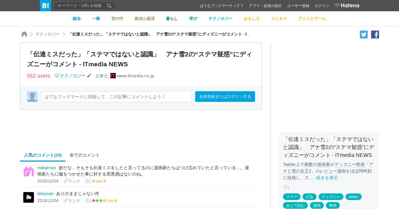Click the pencil edit category icon
This screenshot has height=209, width=399.
(x=89, y=76)
